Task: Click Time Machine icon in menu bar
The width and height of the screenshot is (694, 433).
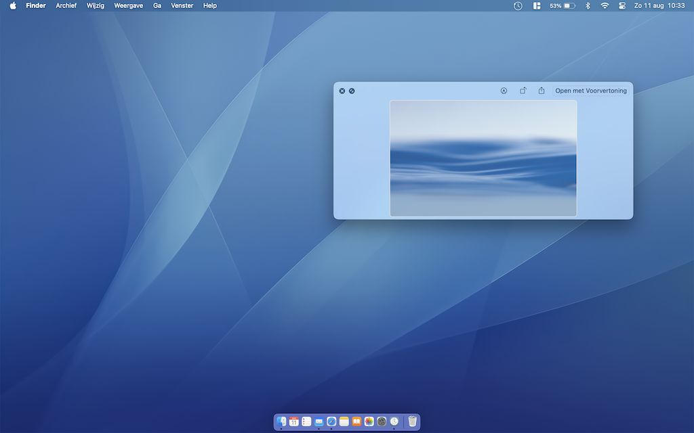Action: (x=518, y=5)
